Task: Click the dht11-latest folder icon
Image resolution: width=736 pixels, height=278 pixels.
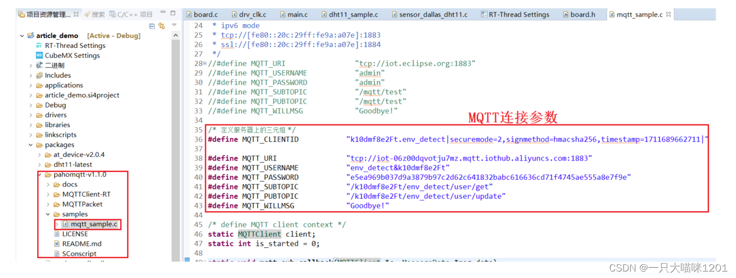Action: pyautogui.click(x=48, y=164)
